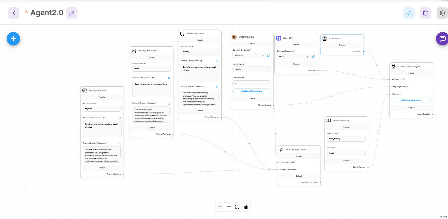Open the chatflow settings gear
This screenshot has width=448, height=219.
pos(442,13)
